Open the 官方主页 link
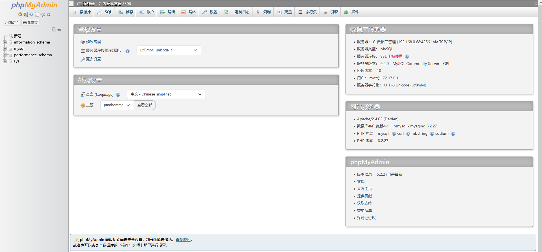This screenshot has width=542, height=252. click(364, 189)
